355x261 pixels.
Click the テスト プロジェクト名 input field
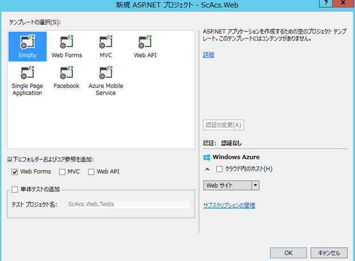click(x=128, y=204)
